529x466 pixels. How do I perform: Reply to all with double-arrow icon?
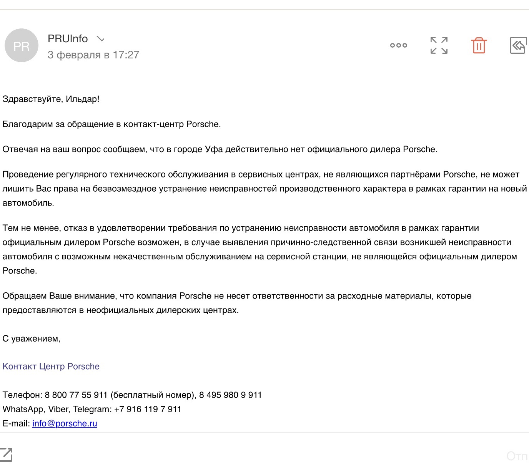click(x=518, y=46)
